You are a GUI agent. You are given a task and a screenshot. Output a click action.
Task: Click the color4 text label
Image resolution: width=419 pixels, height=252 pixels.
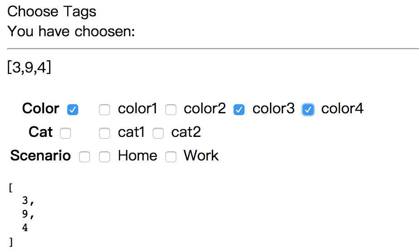(342, 109)
